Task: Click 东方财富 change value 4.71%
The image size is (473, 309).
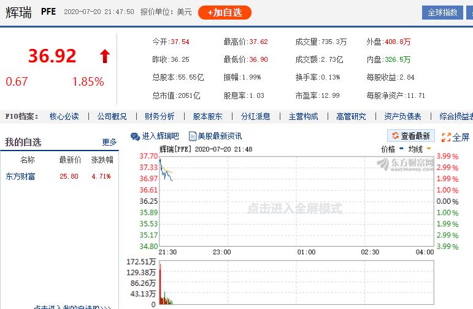Action: (x=101, y=176)
